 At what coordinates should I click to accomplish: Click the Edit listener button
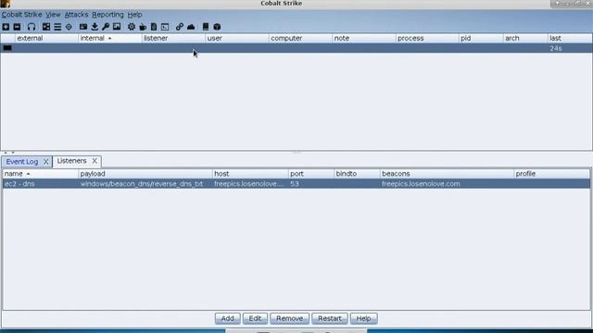coord(255,318)
